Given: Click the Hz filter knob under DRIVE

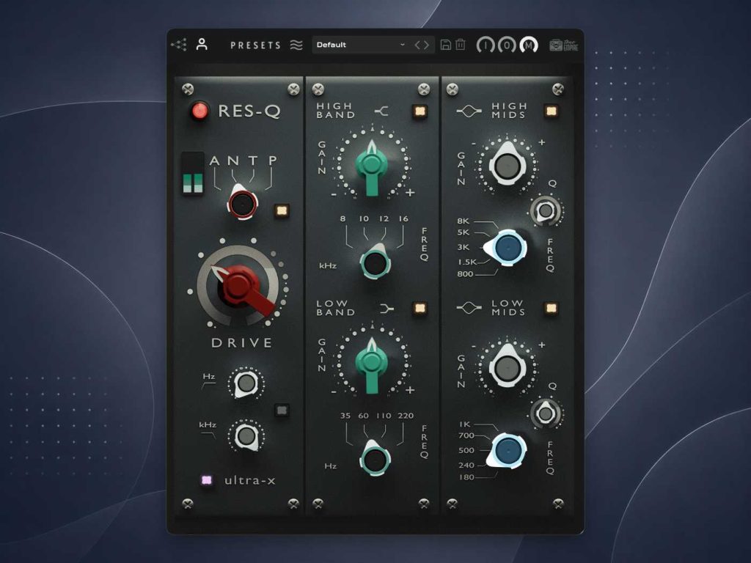Looking at the screenshot, I should pos(246,383).
